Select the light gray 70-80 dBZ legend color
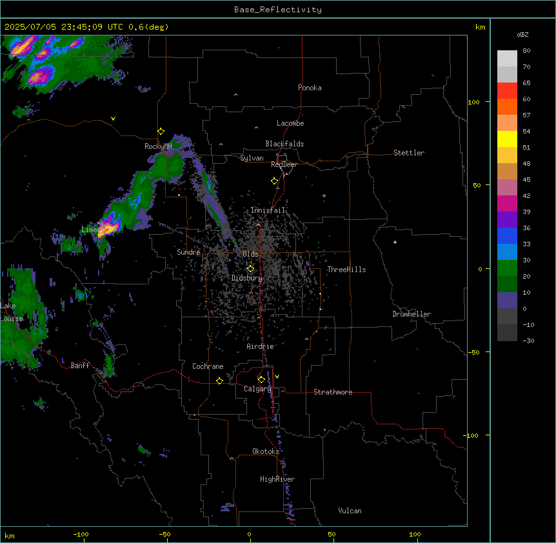The image size is (556, 543). 507,58
